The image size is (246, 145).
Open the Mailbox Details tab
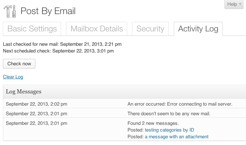pos(97,29)
